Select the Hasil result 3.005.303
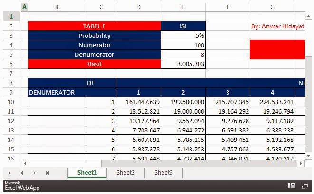This screenshot has height=194, width=314. tap(183, 64)
